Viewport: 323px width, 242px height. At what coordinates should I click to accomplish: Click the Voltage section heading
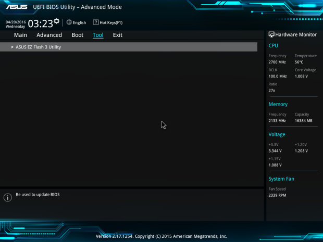pos(277,135)
